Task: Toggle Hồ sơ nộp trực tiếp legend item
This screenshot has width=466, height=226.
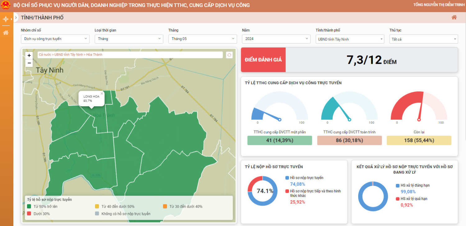Action: (313, 193)
